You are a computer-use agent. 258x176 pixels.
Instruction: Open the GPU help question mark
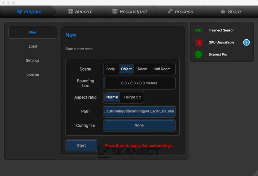246,43
